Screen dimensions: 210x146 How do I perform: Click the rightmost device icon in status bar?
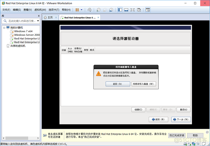pos(197,144)
